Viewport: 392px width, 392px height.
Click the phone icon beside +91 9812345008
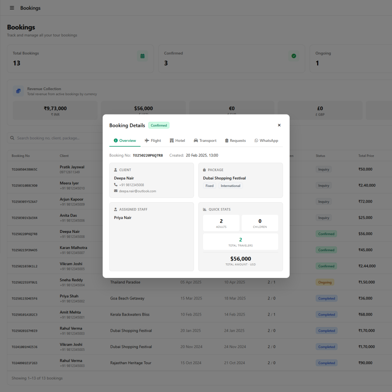point(116,185)
